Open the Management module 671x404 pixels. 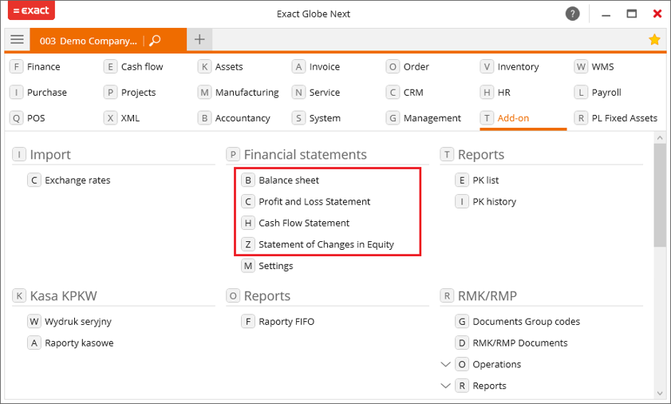(424, 118)
